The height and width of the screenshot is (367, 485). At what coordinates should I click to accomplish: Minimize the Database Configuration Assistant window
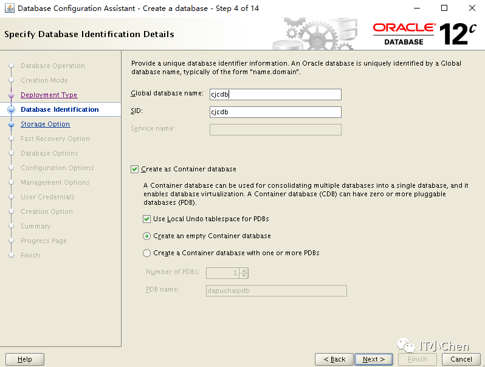click(x=417, y=8)
